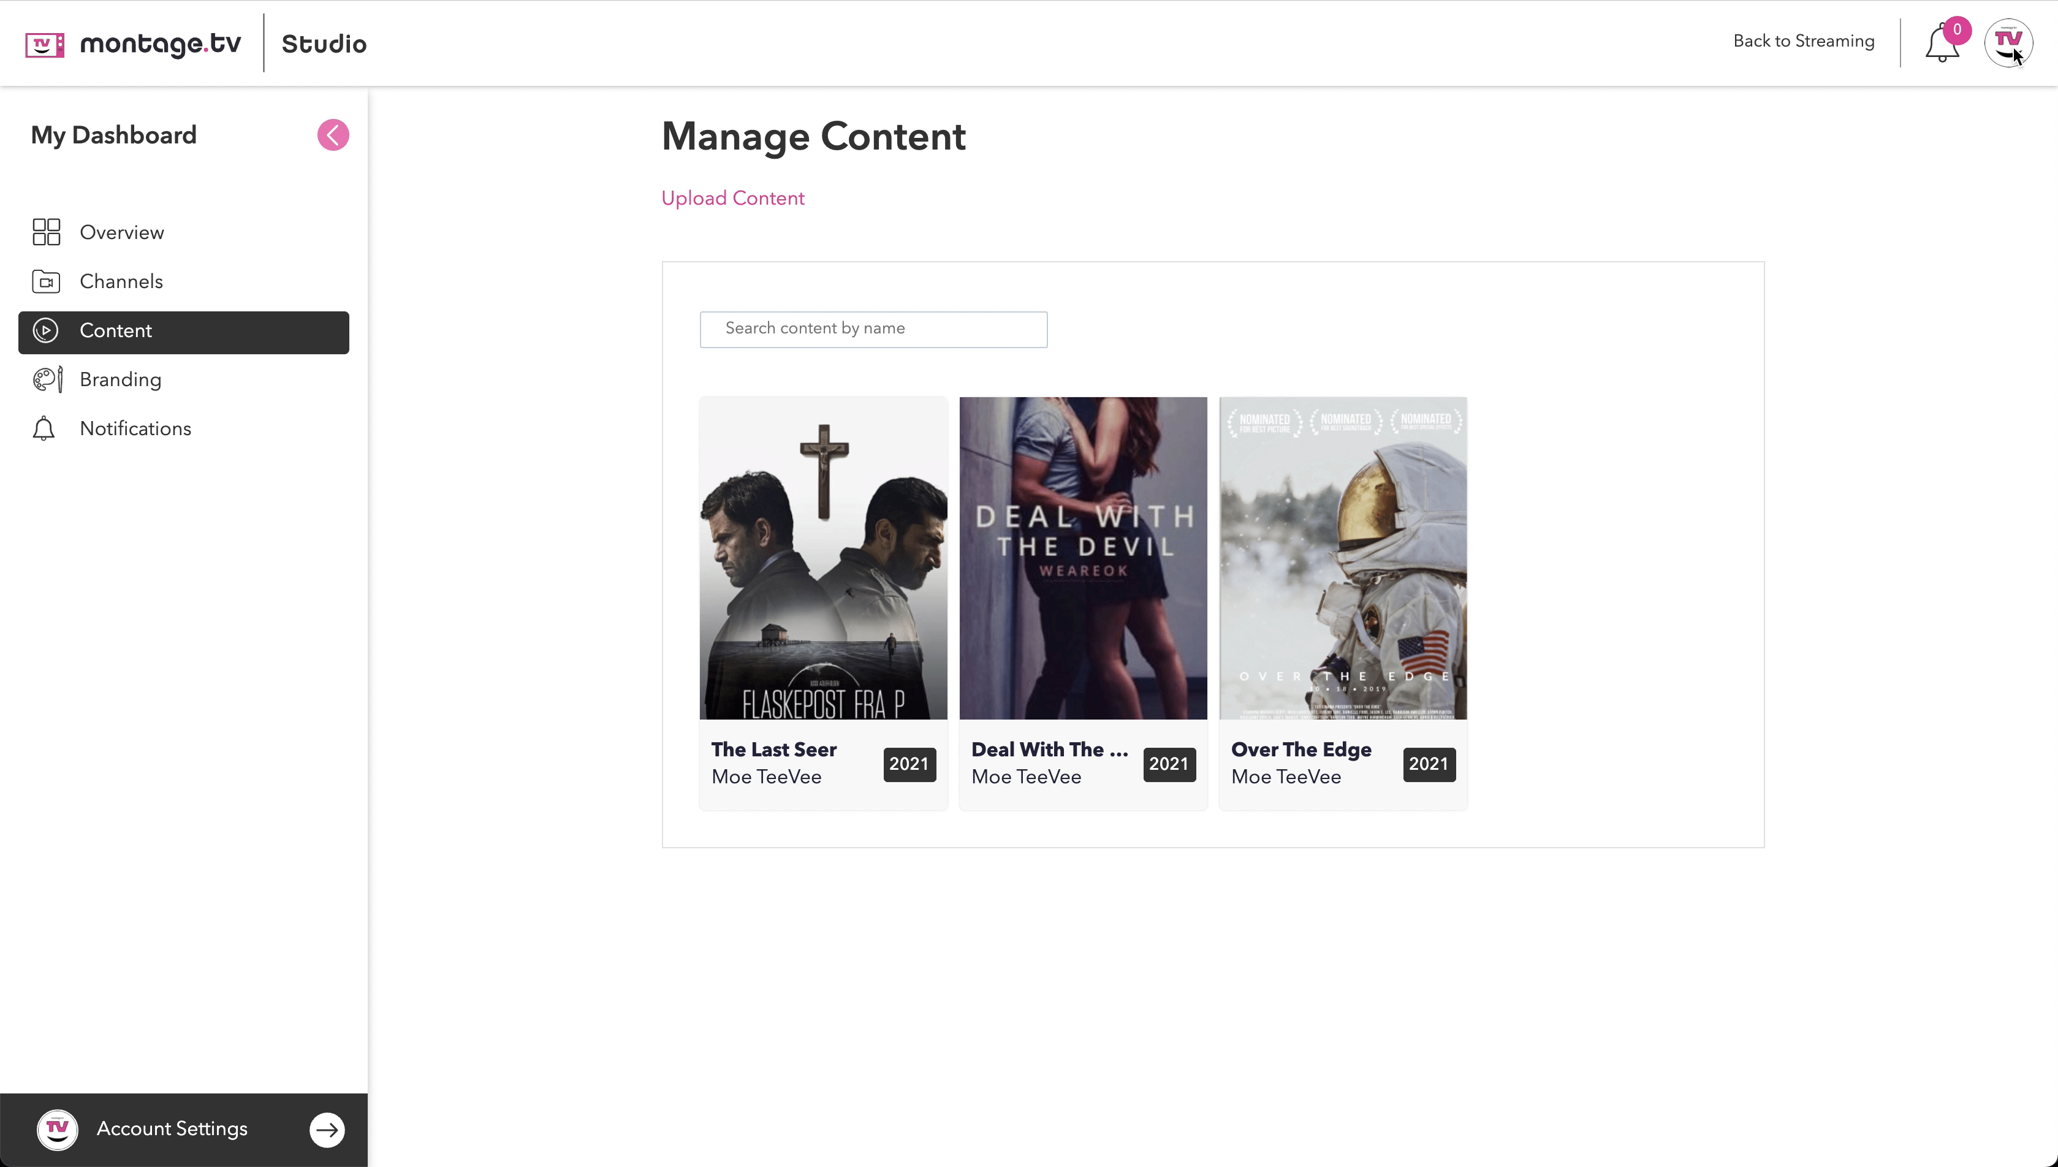This screenshot has width=2058, height=1167.
Task: Open the Branding menu item
Action: pos(183,379)
